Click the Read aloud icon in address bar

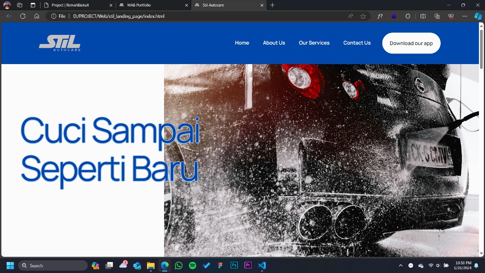coord(350,16)
